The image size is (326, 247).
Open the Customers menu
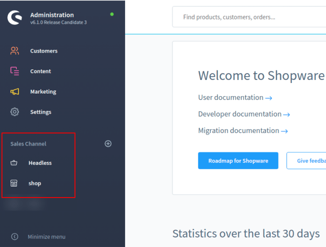tap(44, 51)
